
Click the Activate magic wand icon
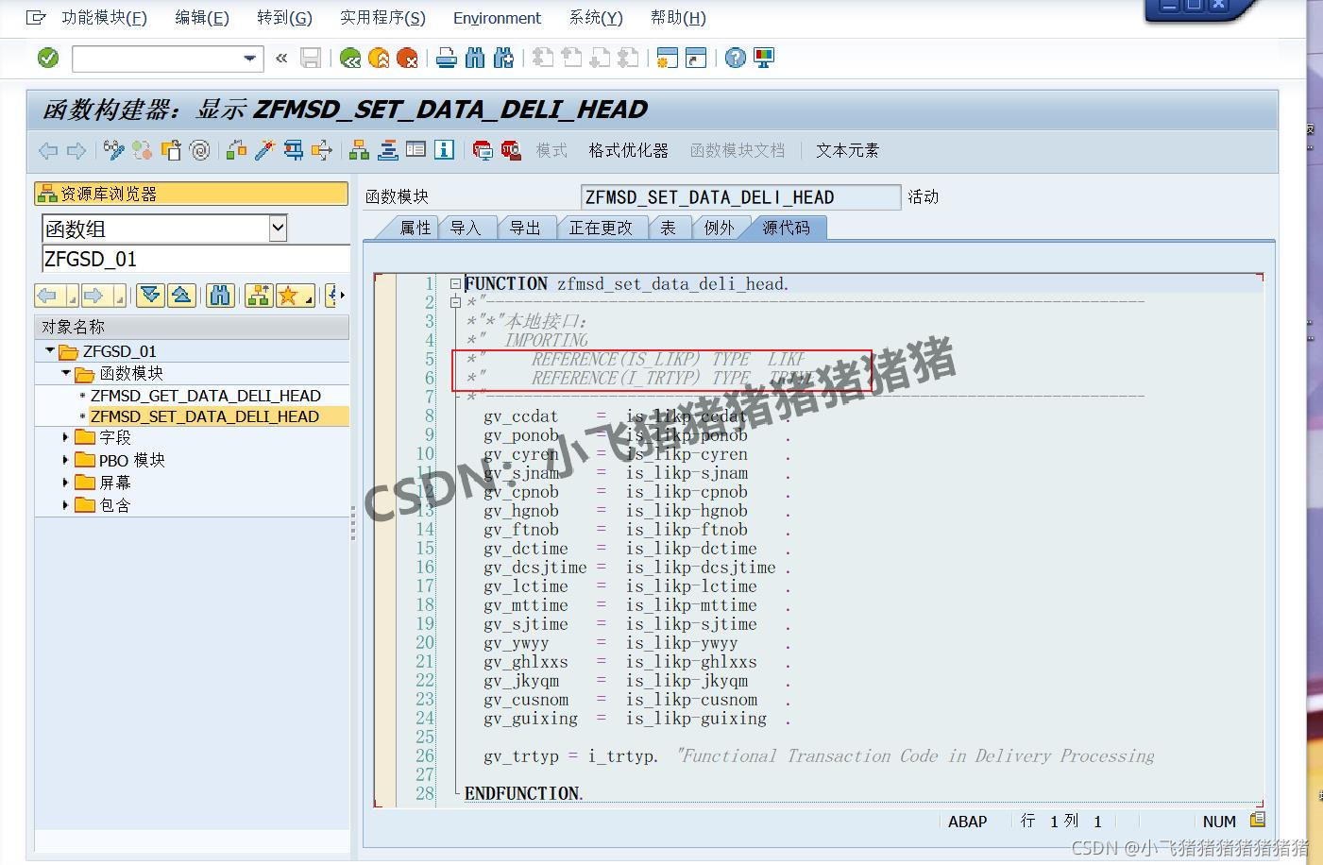(265, 150)
